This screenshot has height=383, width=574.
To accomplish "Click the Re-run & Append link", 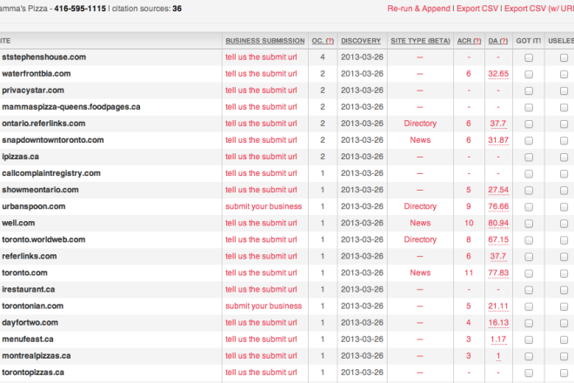I will pyautogui.click(x=418, y=9).
